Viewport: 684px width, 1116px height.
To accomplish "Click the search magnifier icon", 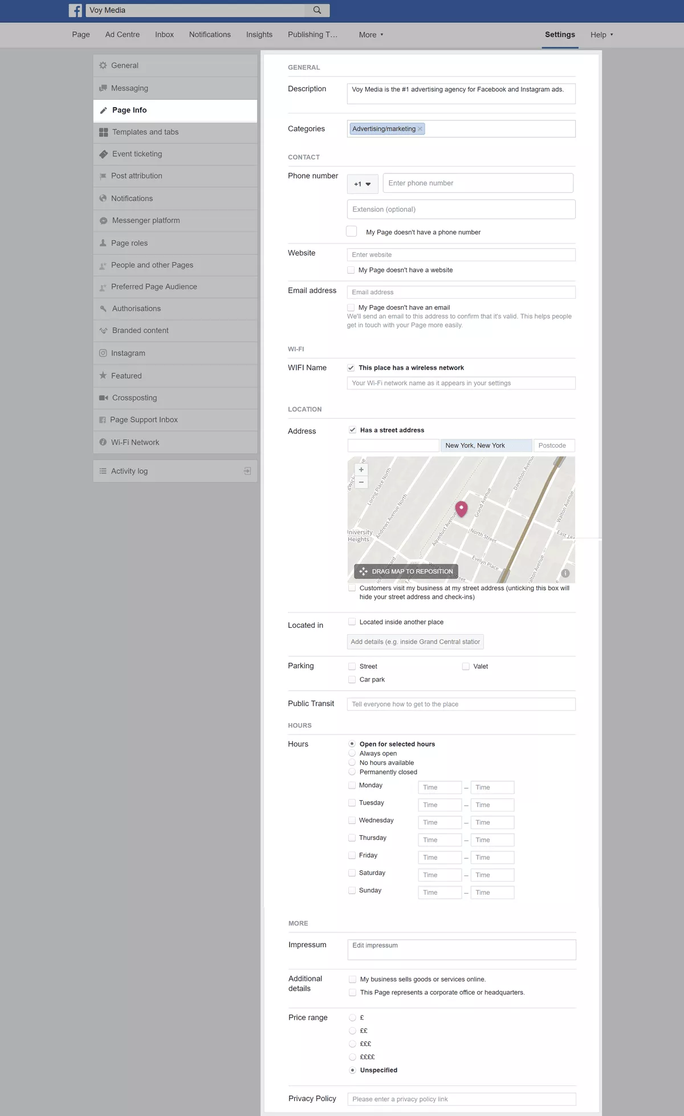I will pos(317,10).
